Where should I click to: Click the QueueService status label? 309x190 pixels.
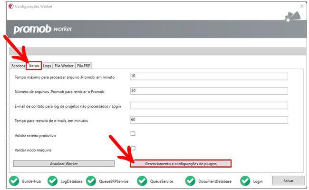[x=162, y=181]
